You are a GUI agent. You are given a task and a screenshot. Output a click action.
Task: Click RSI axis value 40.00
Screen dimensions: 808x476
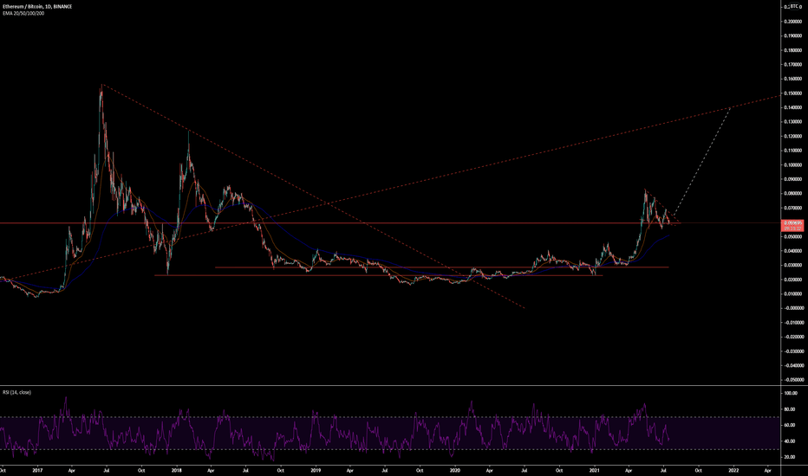tap(790, 441)
